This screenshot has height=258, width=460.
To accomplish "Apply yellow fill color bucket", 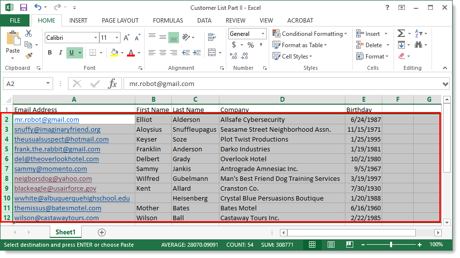I will coord(115,53).
